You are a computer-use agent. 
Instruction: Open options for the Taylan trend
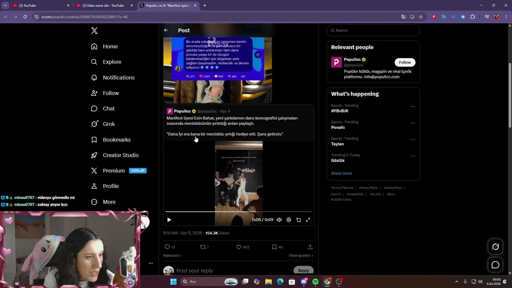pos(413,140)
